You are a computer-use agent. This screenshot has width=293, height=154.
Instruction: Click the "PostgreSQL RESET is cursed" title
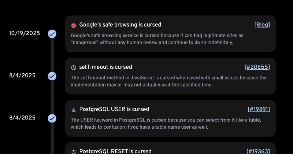[115, 151]
